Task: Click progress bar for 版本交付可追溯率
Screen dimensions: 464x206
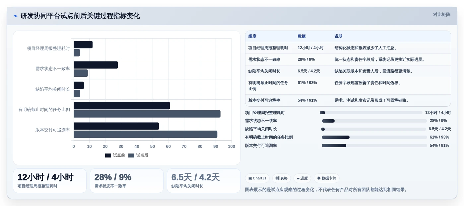Action: (374, 146)
